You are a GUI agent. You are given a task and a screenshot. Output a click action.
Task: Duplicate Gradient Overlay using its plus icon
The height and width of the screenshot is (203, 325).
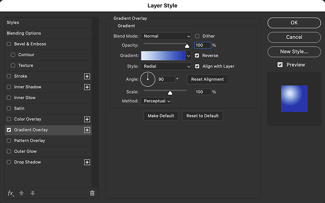coord(87,130)
